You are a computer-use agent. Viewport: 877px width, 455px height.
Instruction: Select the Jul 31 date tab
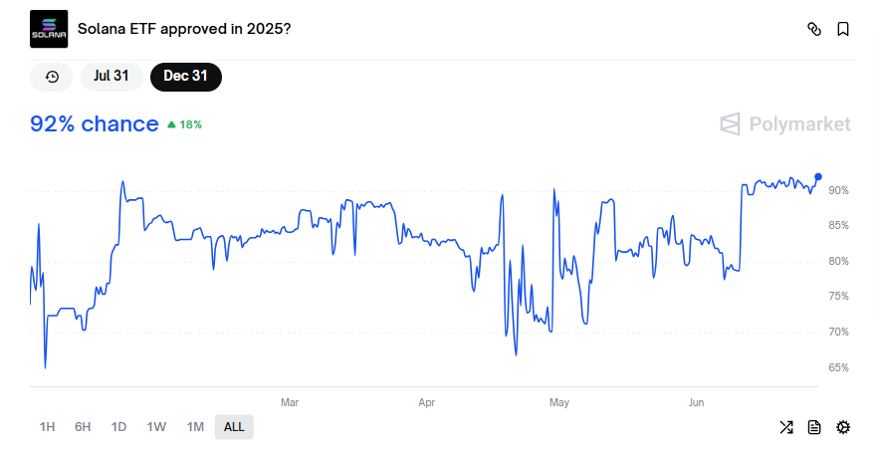[111, 77]
